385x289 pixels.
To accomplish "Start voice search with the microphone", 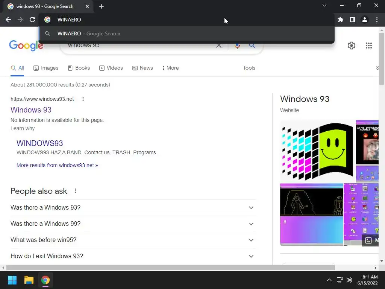I will 237,46.
